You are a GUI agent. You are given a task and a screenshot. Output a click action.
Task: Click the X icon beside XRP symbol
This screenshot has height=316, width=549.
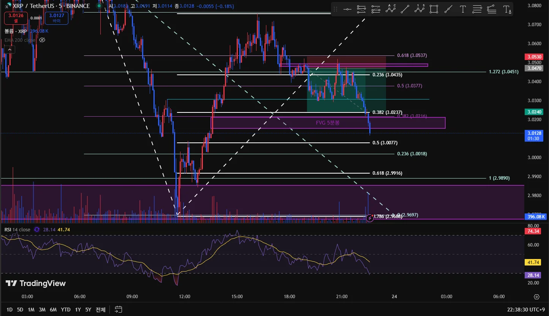(7, 6)
